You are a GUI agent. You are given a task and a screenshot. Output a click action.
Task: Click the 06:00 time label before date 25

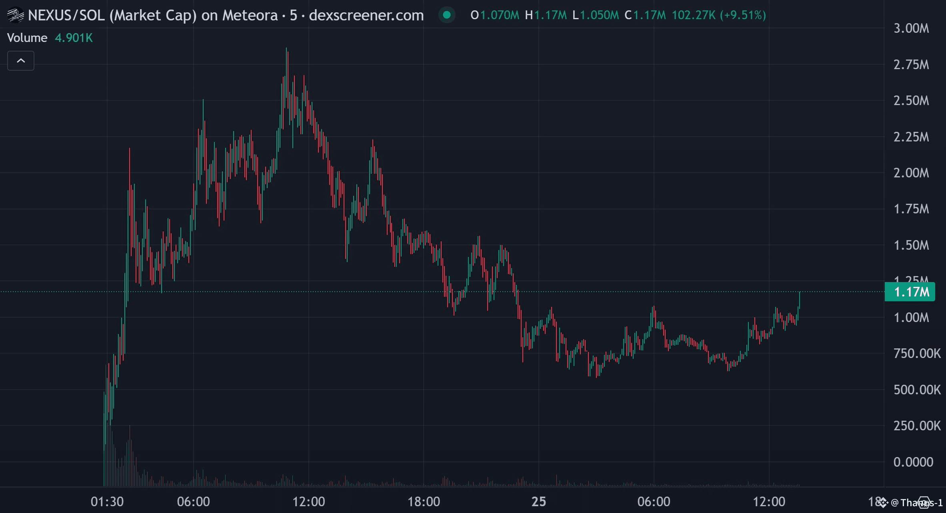pos(194,501)
